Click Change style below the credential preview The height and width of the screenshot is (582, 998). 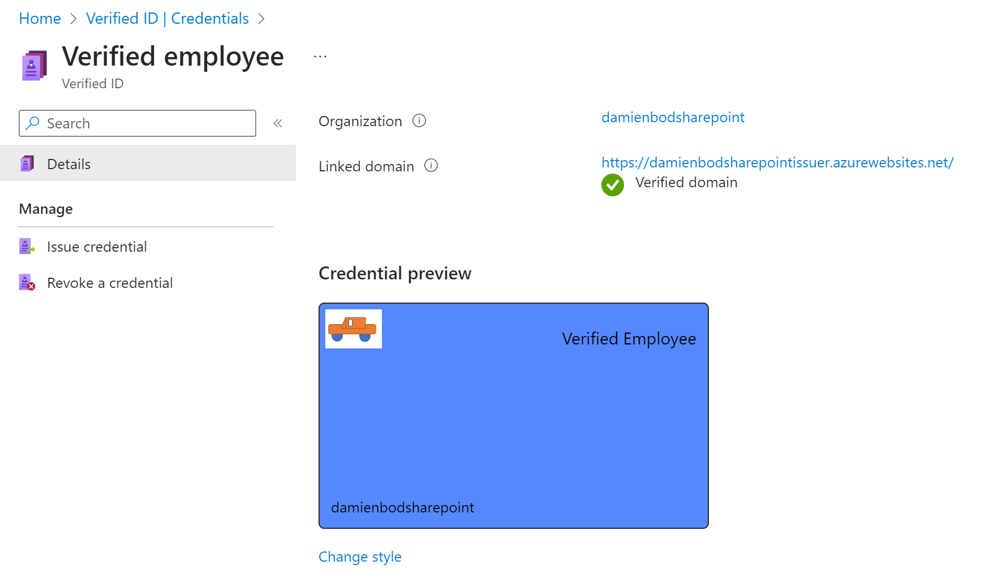click(360, 557)
